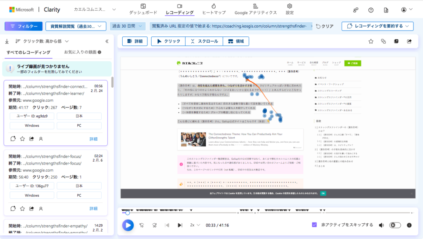Open the account profile menu
The height and width of the screenshot is (239, 423).
(x=406, y=10)
